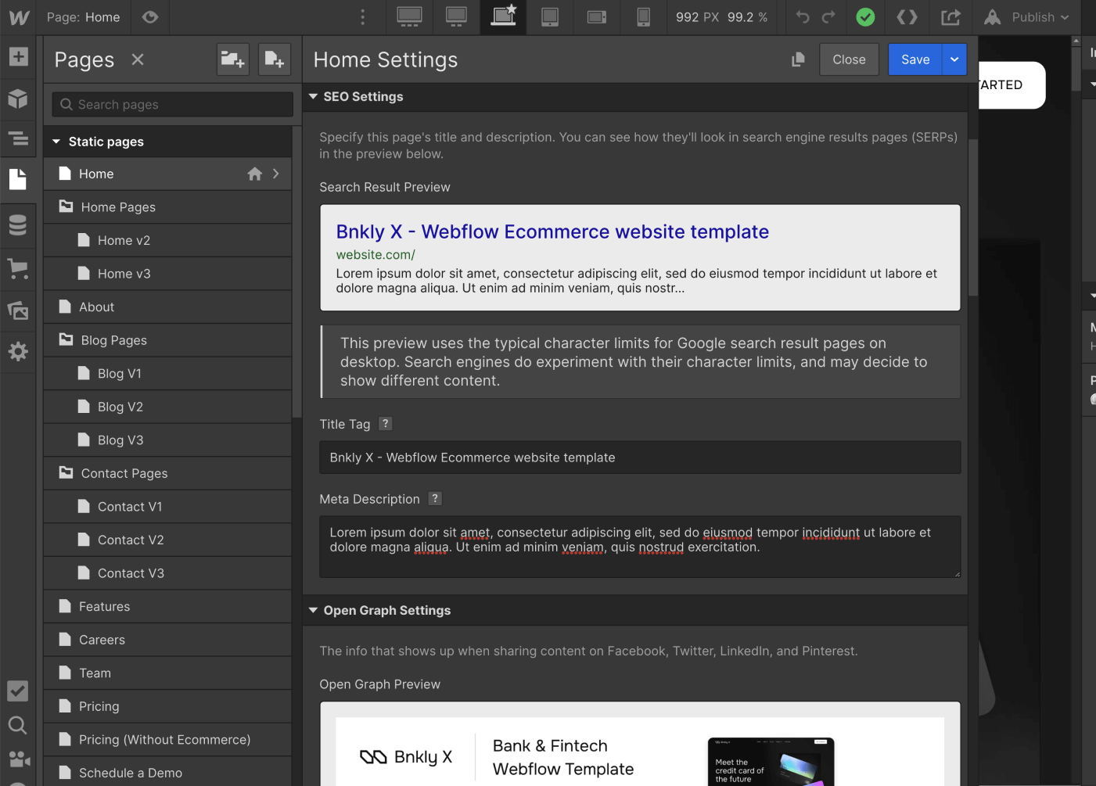Open the CMS collections database icon

pyautogui.click(x=18, y=225)
